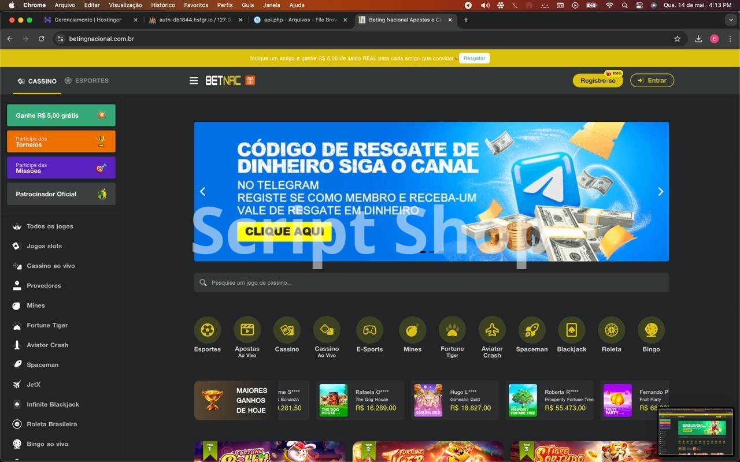This screenshot has height=462, width=740.
Task: Click the site info icon in address bar
Action: [60, 39]
